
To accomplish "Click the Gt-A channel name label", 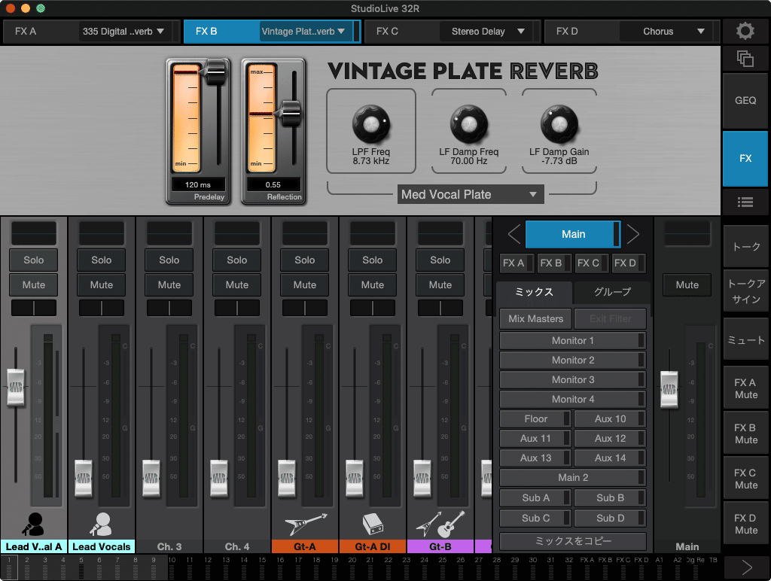I will click(305, 546).
